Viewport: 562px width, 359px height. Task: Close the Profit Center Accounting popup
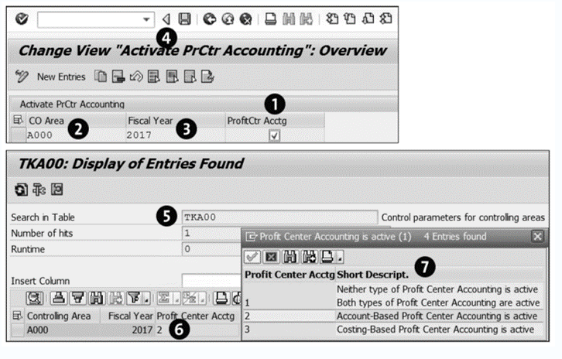pos(537,237)
